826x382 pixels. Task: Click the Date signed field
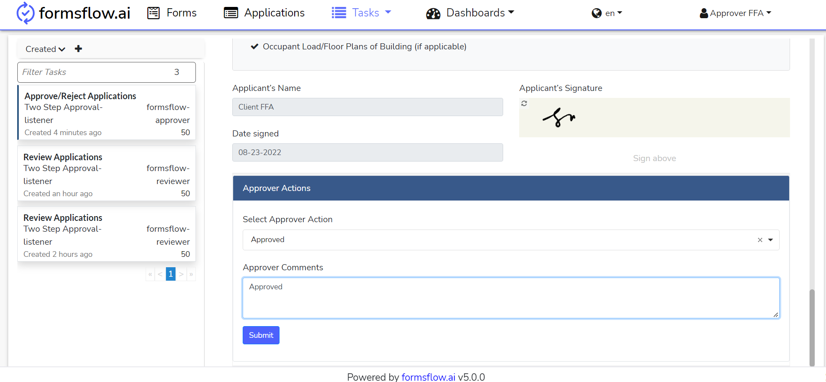tap(367, 152)
